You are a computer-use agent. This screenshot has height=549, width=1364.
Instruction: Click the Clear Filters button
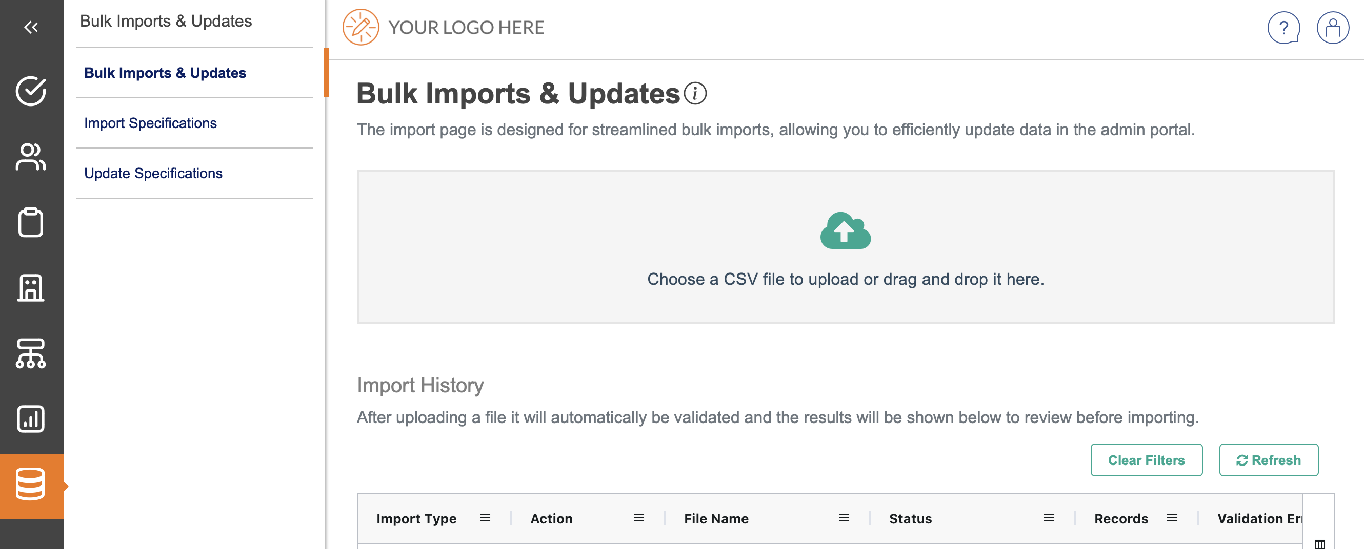click(1146, 460)
